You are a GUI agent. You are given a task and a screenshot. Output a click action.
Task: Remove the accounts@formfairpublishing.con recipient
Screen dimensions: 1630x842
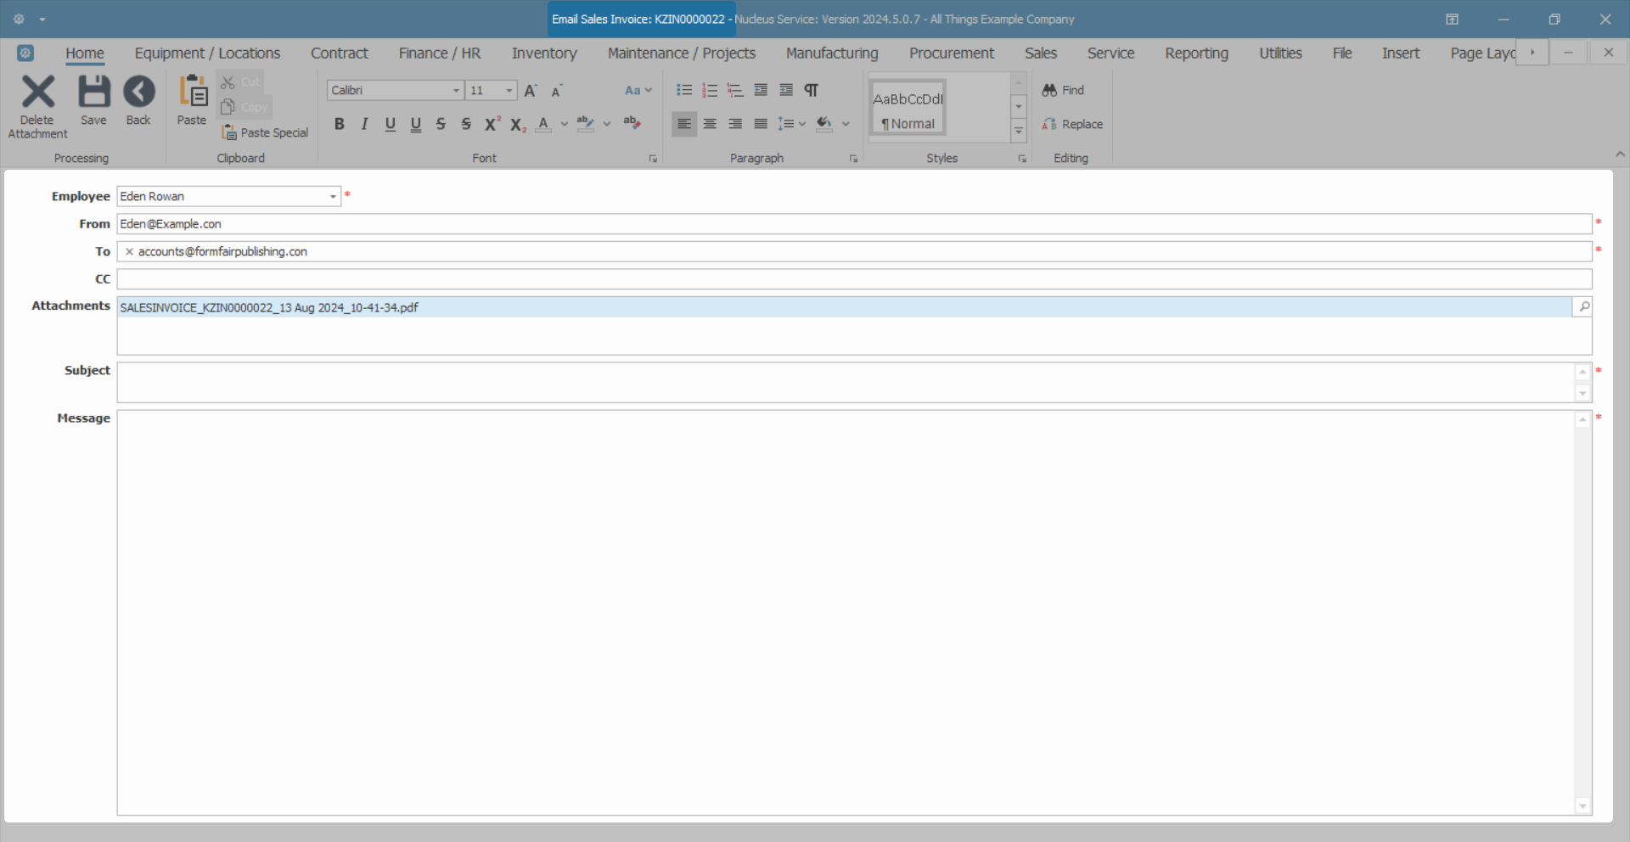pyautogui.click(x=129, y=251)
